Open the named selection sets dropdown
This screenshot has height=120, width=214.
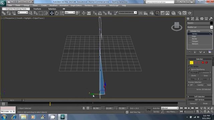click(128, 12)
